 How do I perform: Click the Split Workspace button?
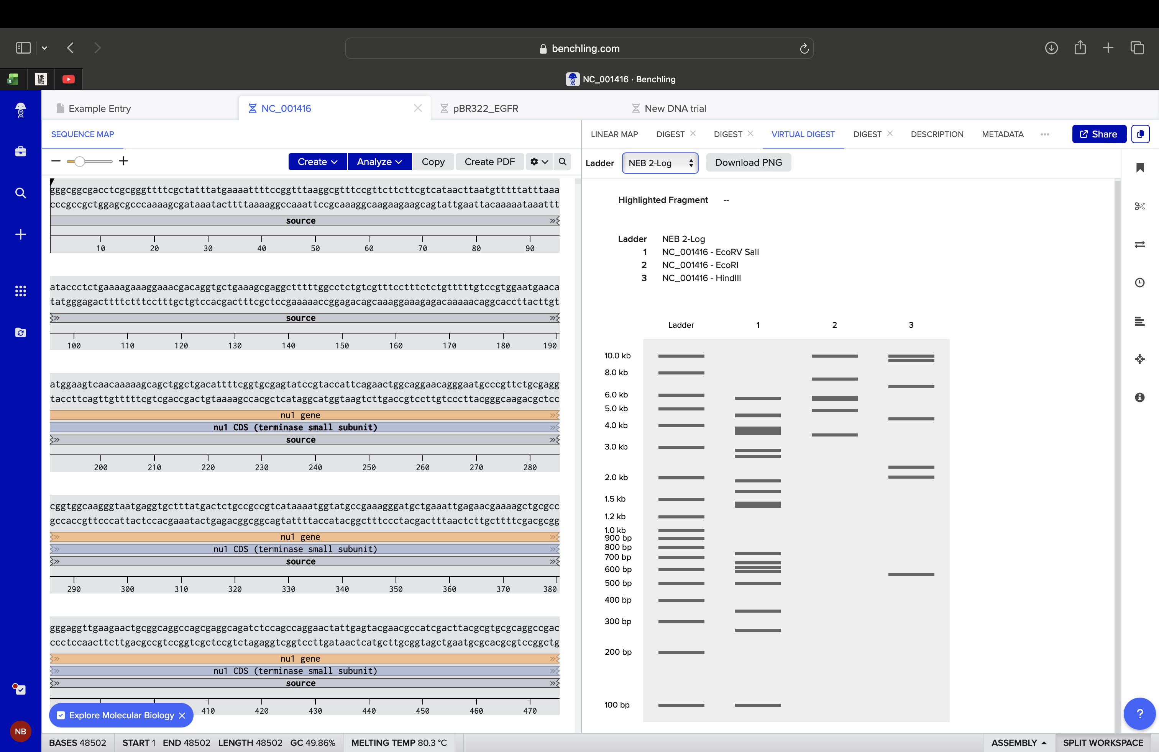coord(1103,743)
